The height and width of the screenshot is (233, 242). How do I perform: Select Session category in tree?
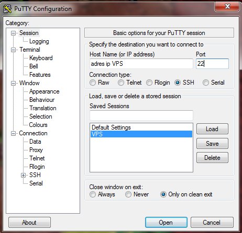pos(29,33)
